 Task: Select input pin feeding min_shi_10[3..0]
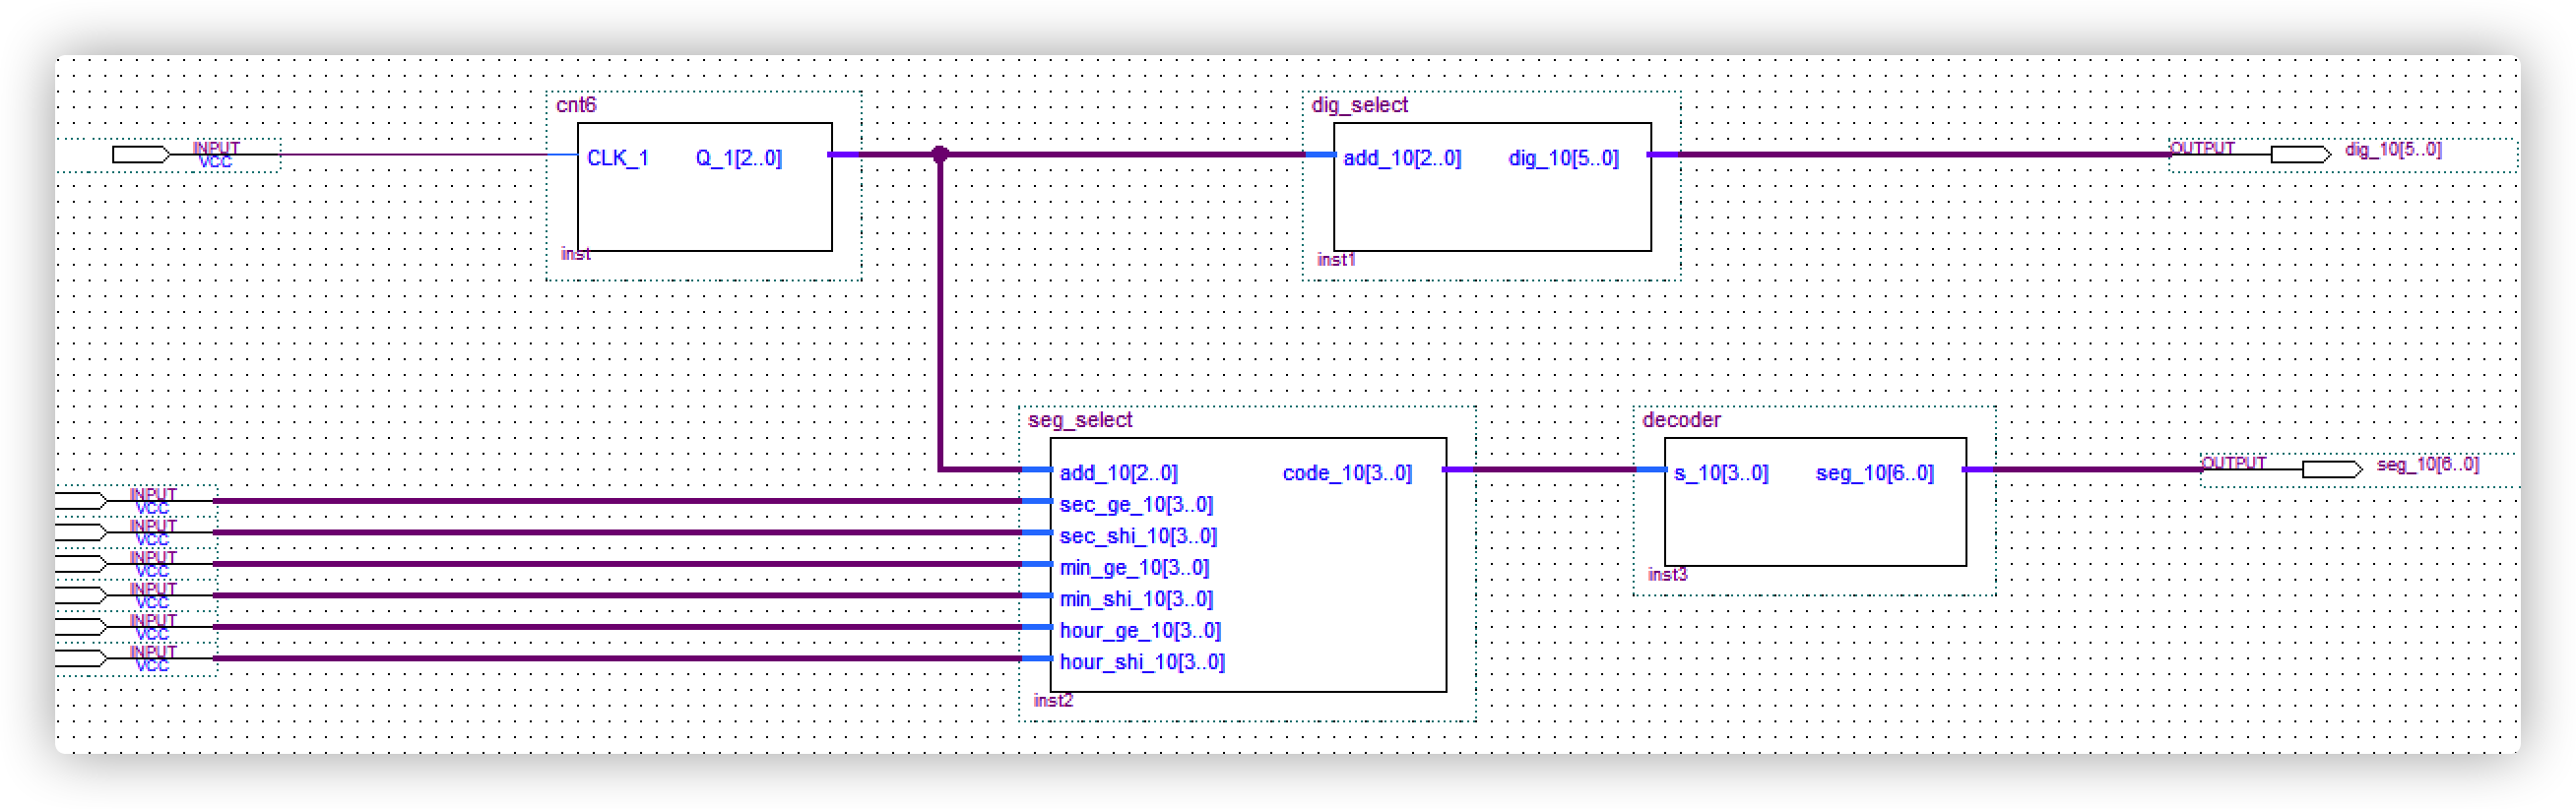tap(81, 595)
